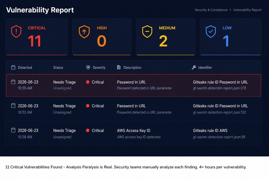Click Critical severity label in AWS row
Viewport: 269px width, 179px height.
pyautogui.click(x=98, y=131)
